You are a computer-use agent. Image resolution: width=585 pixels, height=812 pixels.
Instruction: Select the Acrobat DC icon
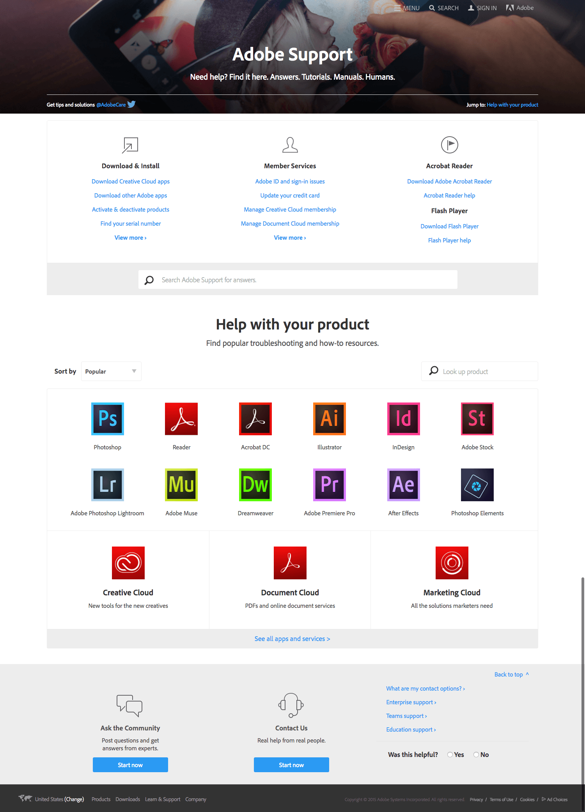coord(255,418)
